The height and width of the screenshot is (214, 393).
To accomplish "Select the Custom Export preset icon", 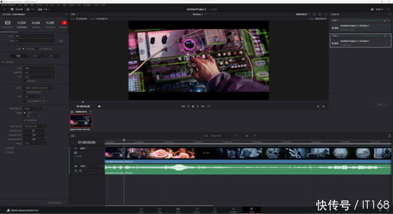I will click(x=8, y=23).
